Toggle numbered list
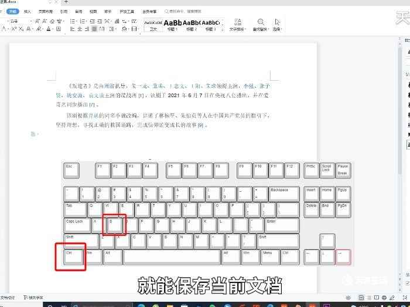410x307 pixels. [83, 21]
